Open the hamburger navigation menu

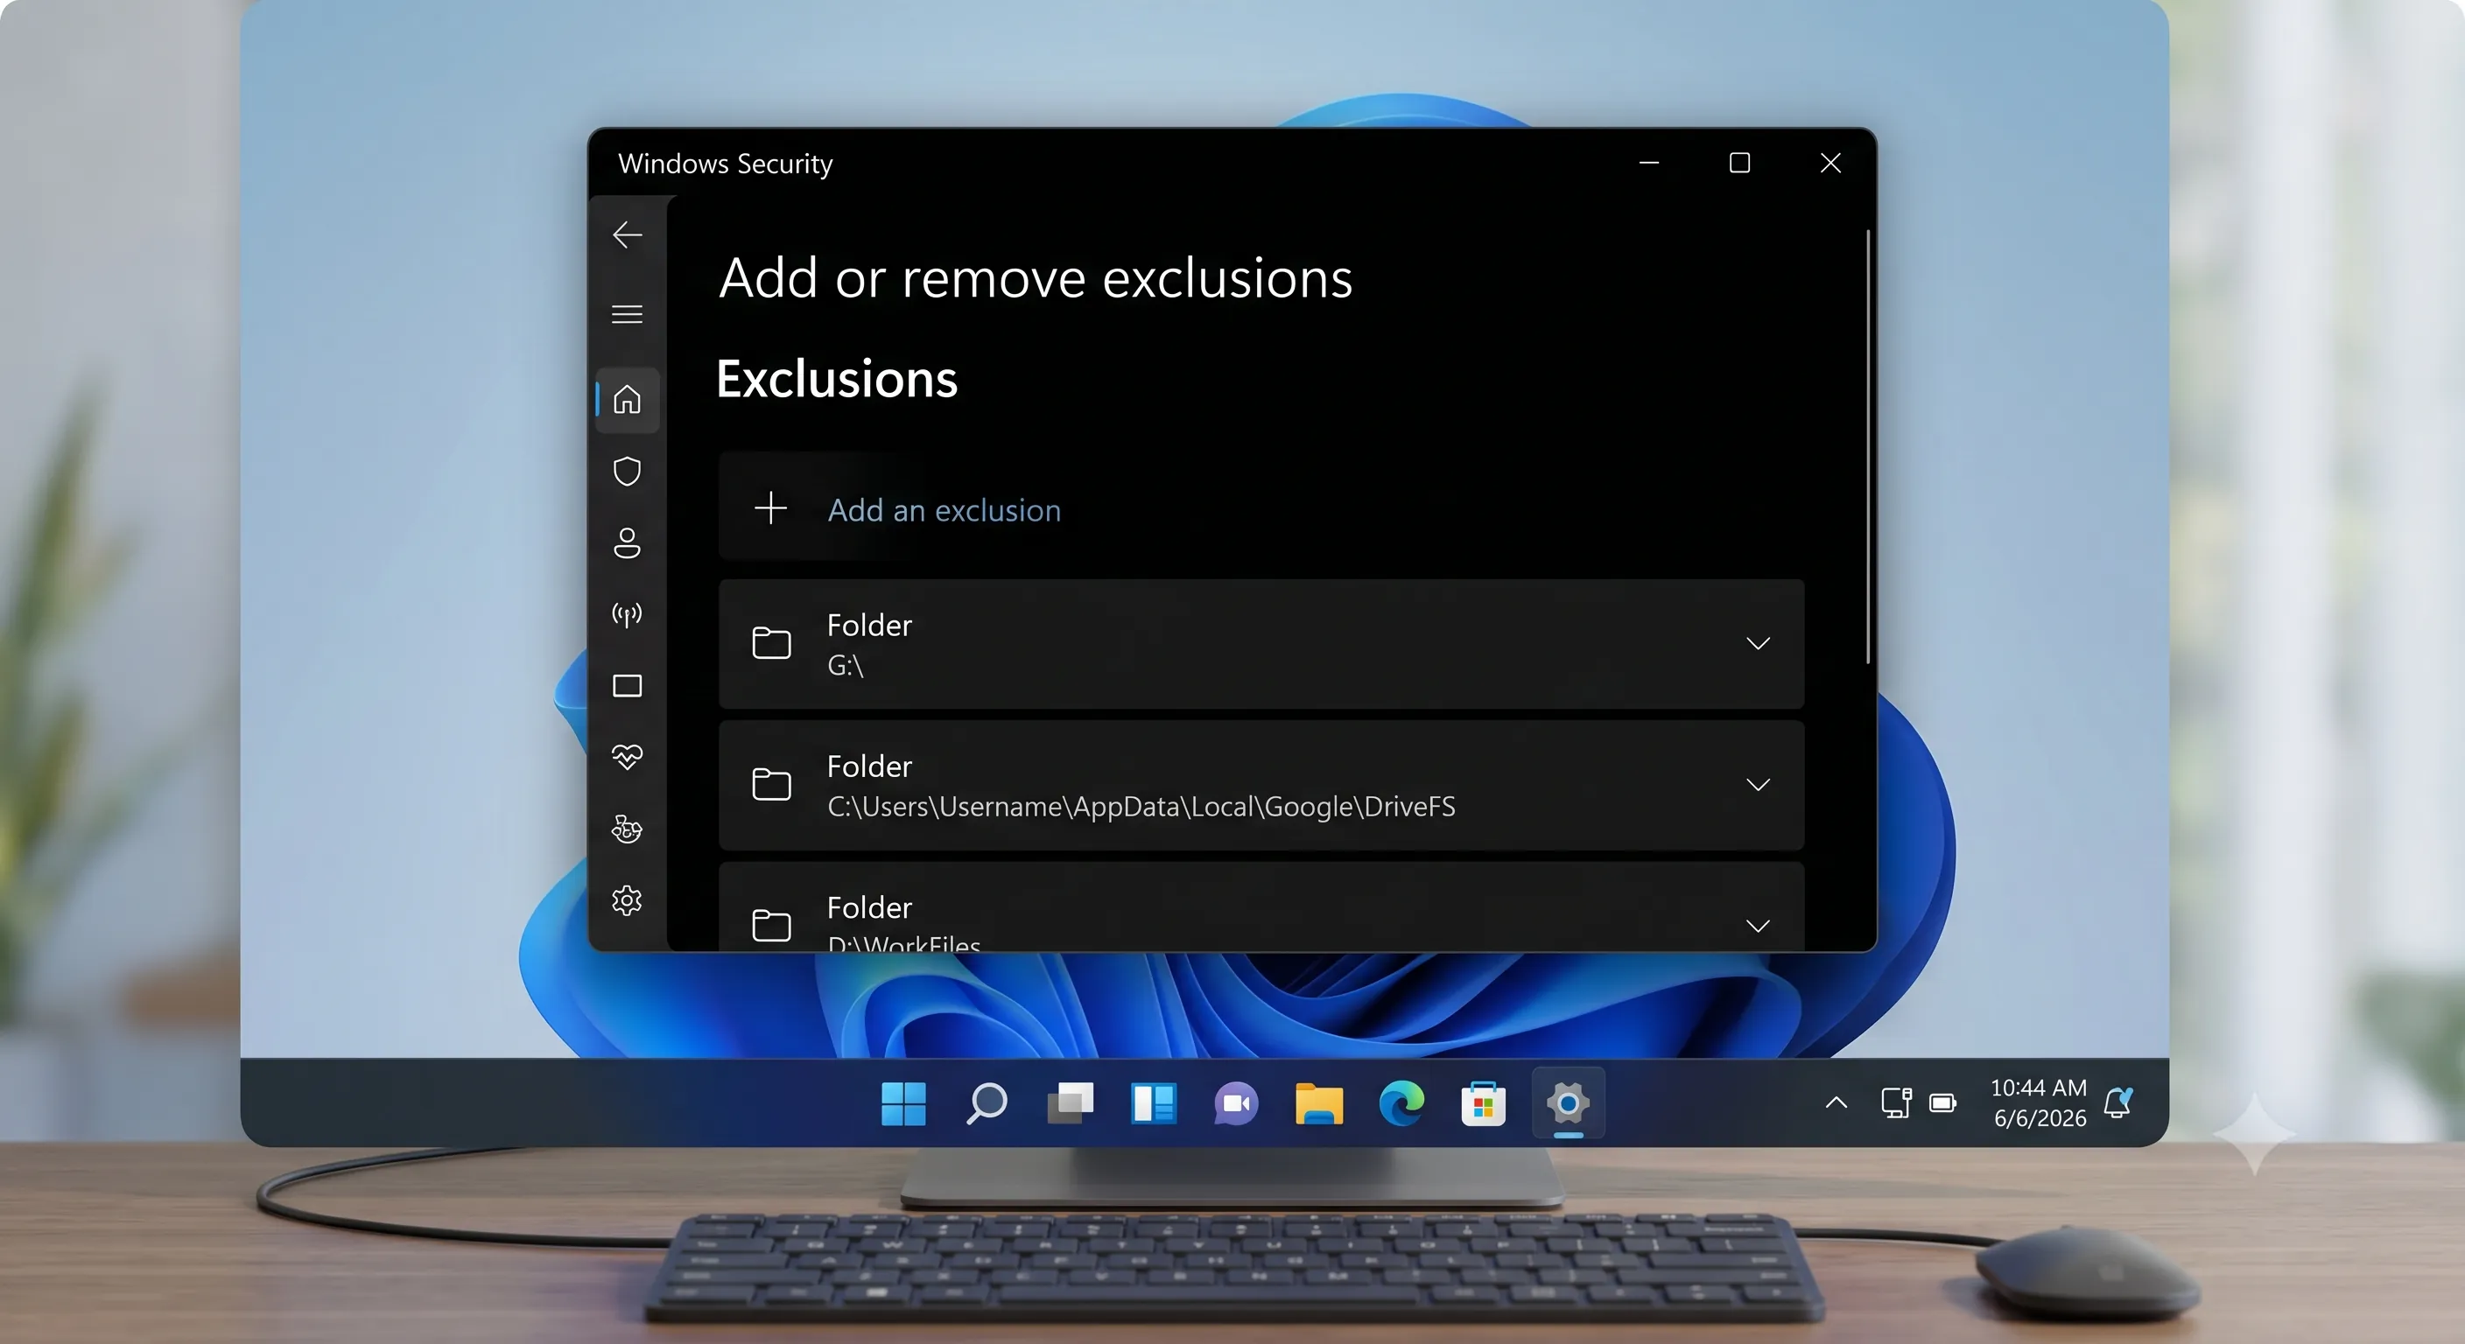click(x=627, y=314)
